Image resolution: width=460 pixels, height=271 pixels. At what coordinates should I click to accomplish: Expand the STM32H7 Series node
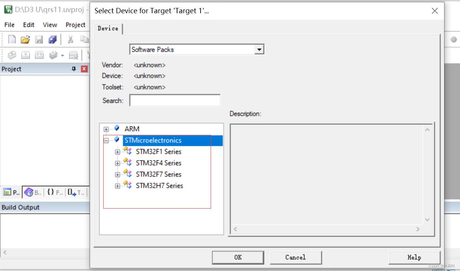click(x=117, y=186)
